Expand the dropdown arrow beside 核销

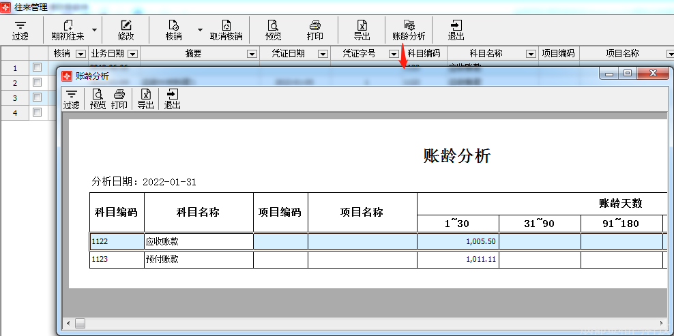tap(200, 31)
